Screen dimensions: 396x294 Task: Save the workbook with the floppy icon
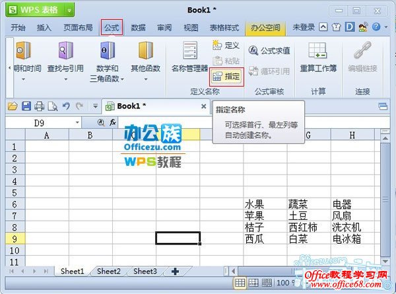[26, 106]
